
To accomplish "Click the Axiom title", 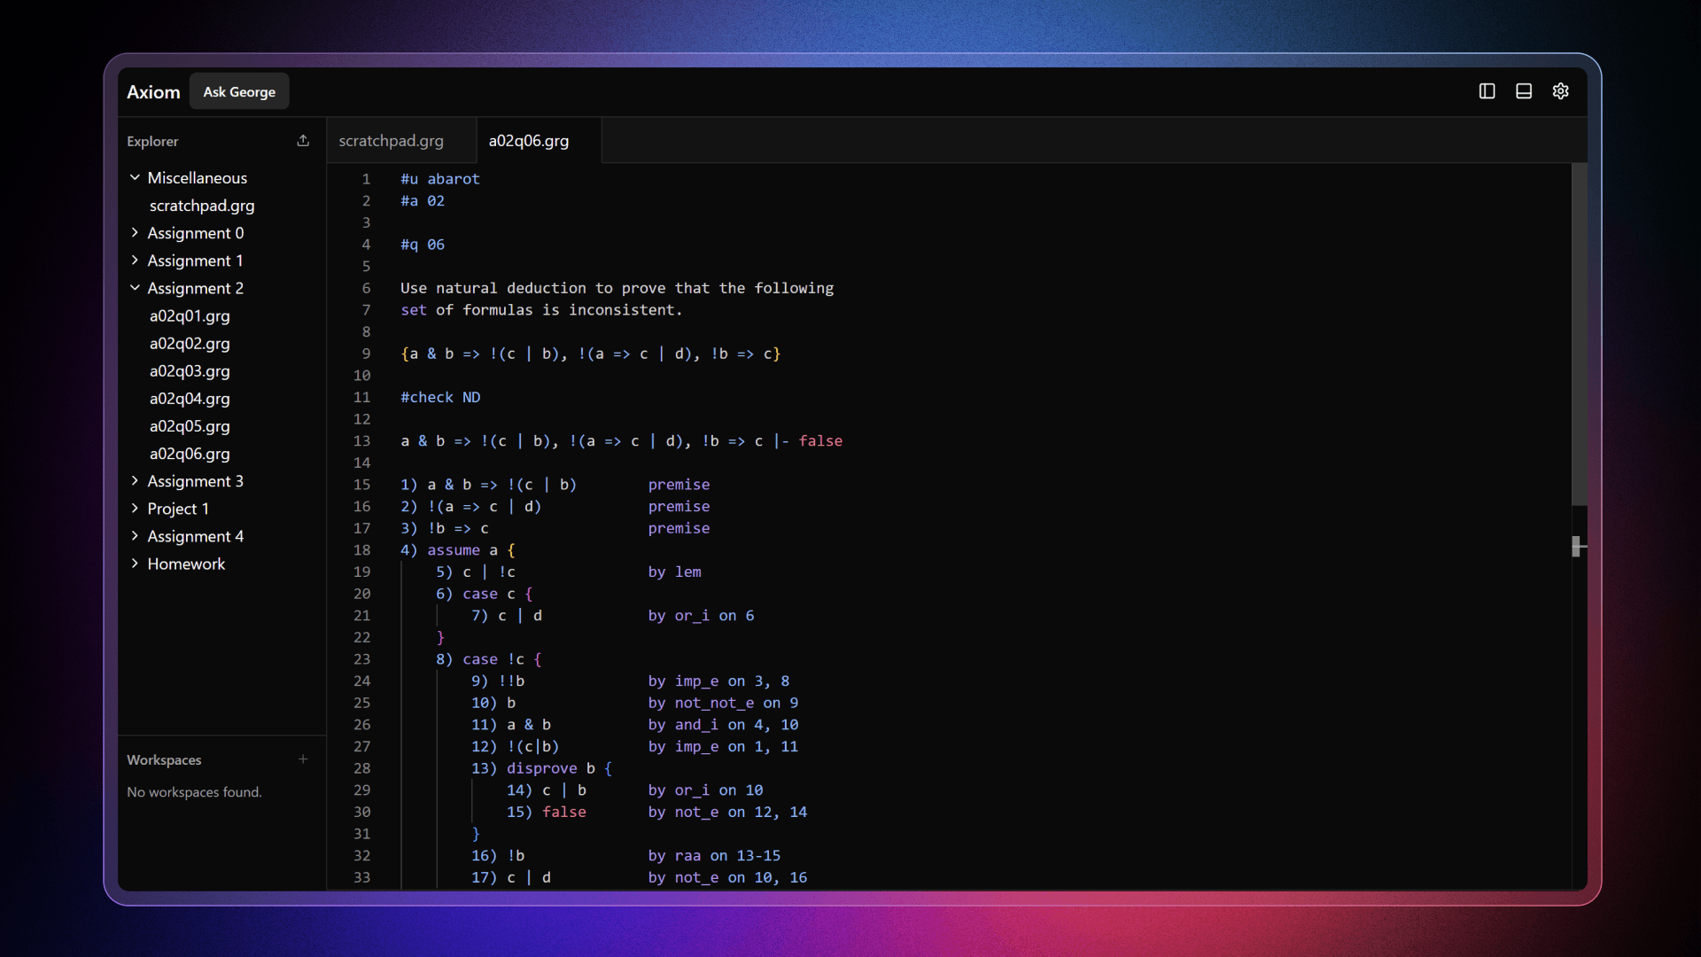I will 152,91.
